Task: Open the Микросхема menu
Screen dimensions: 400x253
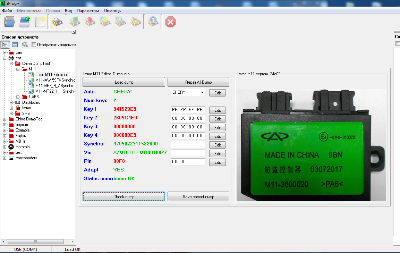Action: point(29,11)
